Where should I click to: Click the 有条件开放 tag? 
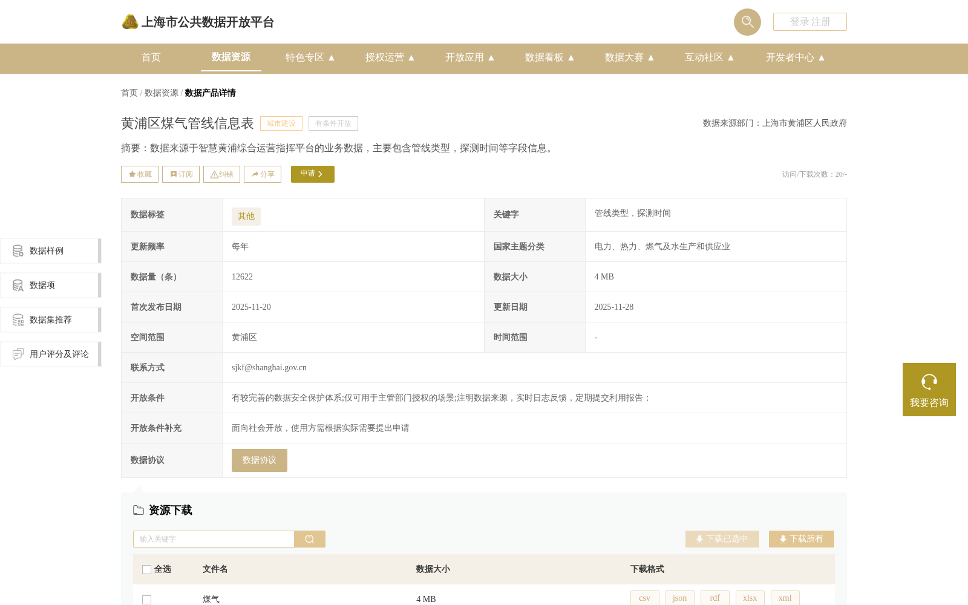coord(333,123)
